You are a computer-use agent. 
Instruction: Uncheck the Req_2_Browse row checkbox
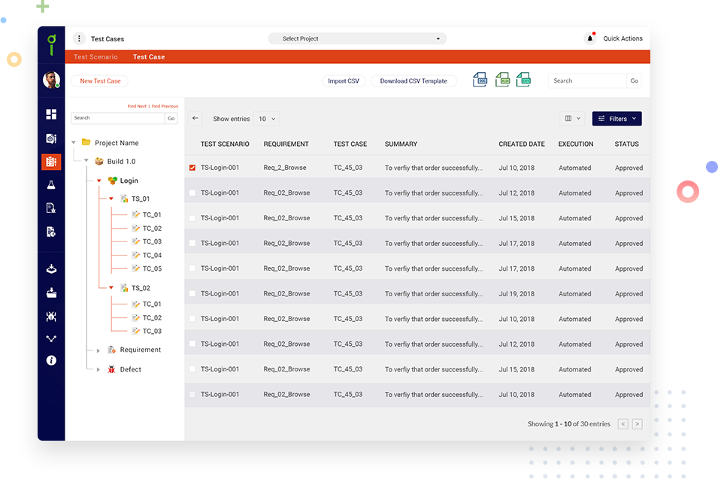click(192, 168)
